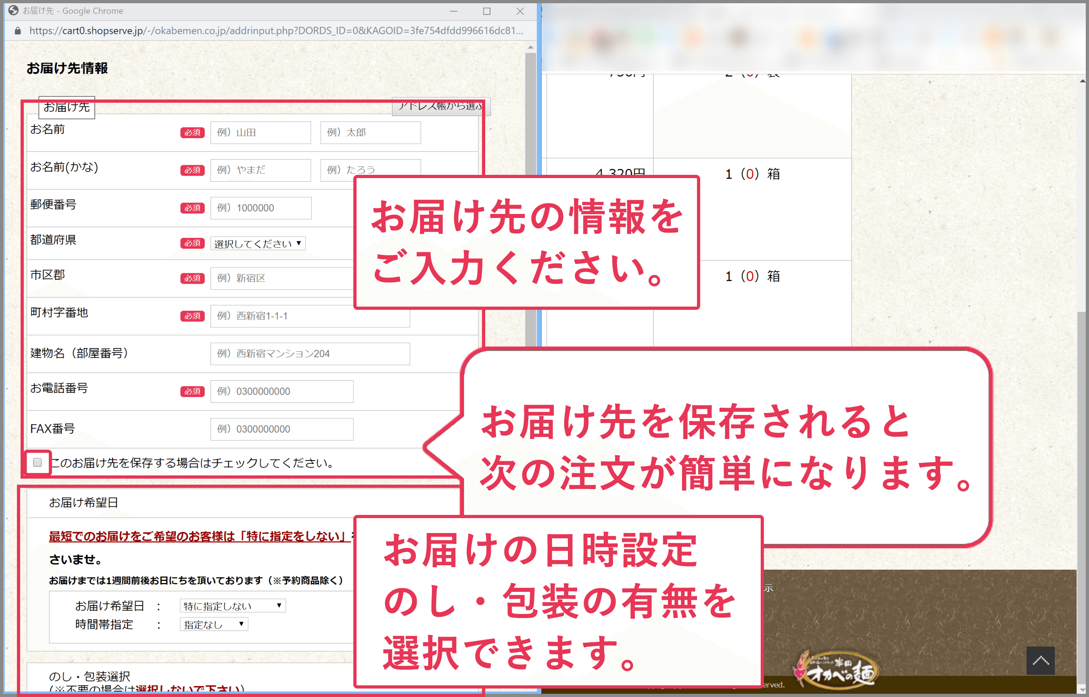The image size is (1089, 697).
Task: Expand the 時間帯指定 time slot dropdown
Action: [214, 624]
